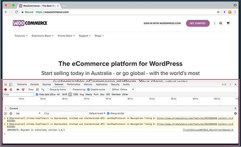Show the console sidebar
241x147 pixels.
point(6,113)
